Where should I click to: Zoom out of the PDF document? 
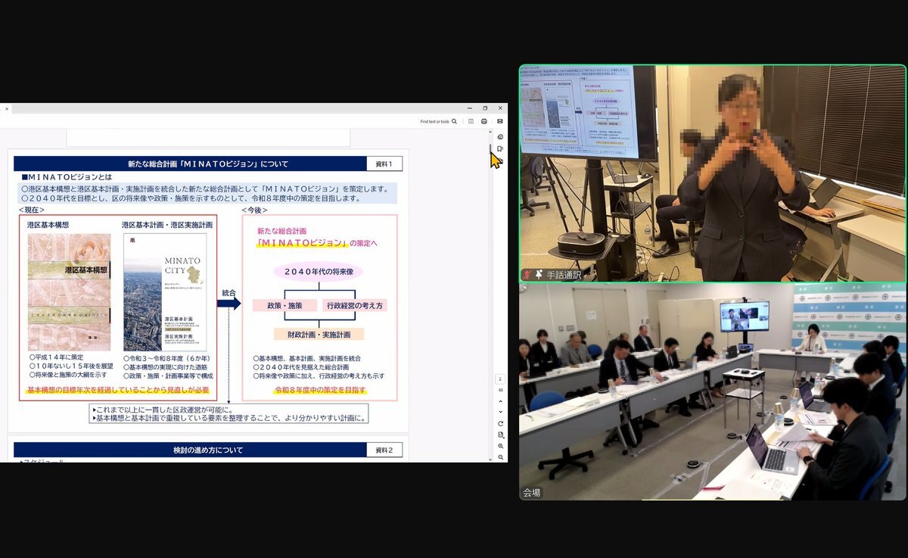pos(500,457)
